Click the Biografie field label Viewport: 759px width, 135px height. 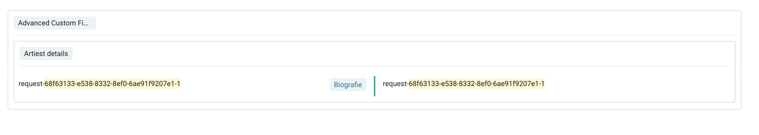pos(348,85)
